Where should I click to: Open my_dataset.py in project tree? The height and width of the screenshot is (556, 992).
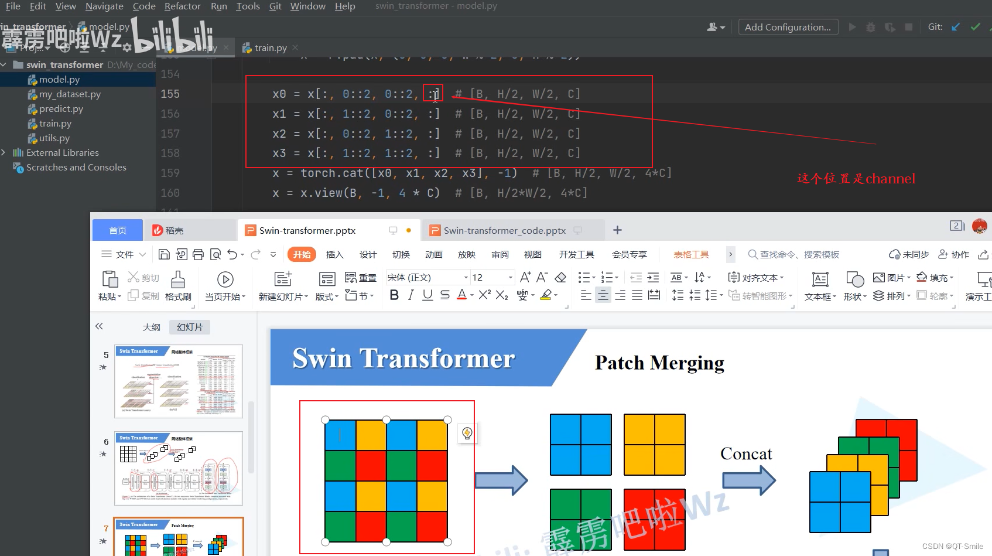(x=70, y=94)
